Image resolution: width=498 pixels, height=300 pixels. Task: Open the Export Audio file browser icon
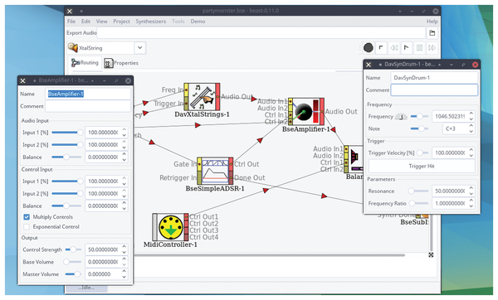click(x=432, y=32)
